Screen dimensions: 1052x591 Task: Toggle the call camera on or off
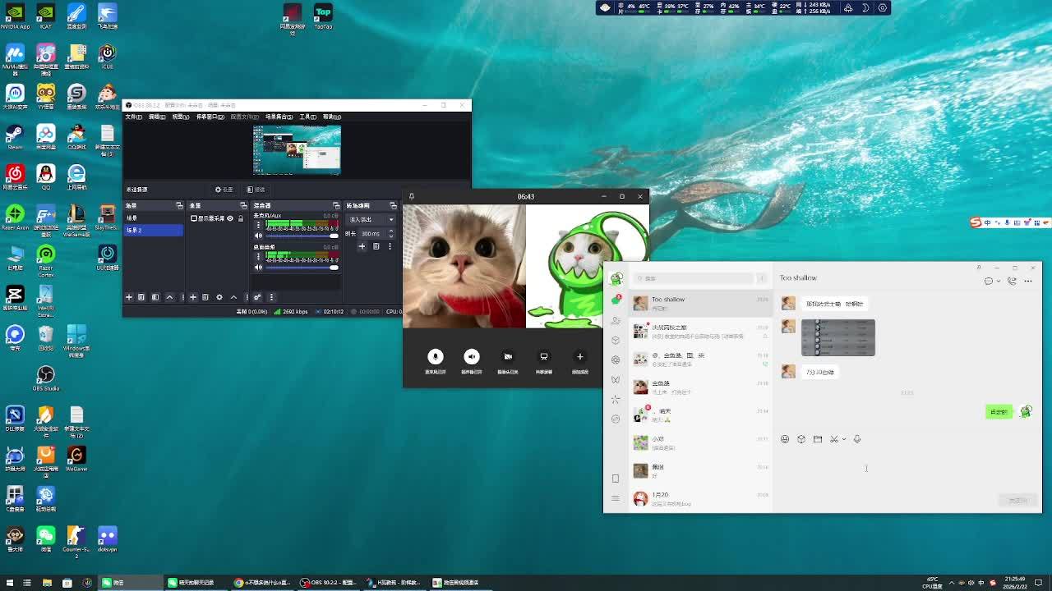(508, 357)
